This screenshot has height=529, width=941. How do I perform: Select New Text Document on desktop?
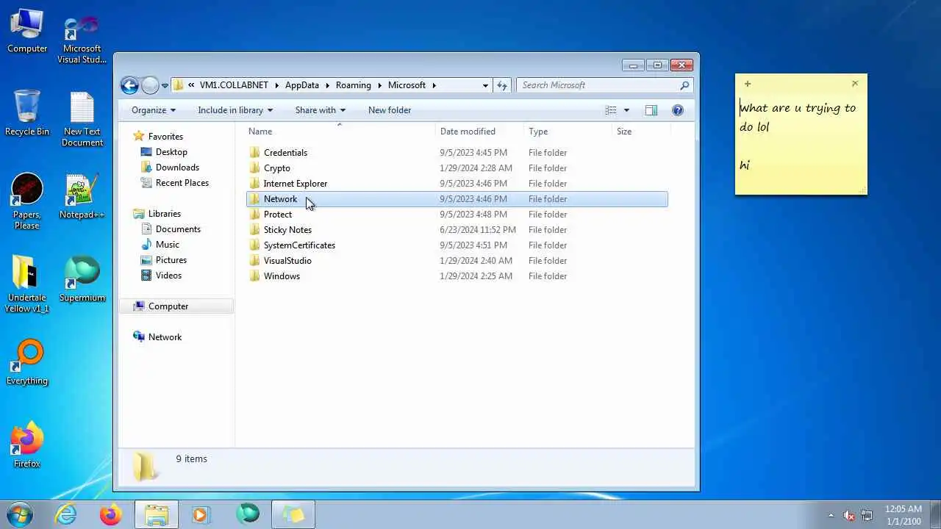tap(82, 119)
